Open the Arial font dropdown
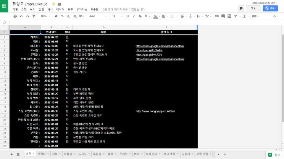The image size is (284, 159). pyautogui.click(x=98, y=16)
